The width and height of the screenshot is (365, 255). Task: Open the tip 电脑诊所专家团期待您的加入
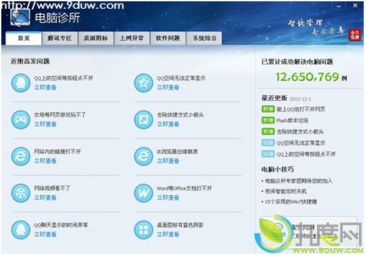pos(299,181)
